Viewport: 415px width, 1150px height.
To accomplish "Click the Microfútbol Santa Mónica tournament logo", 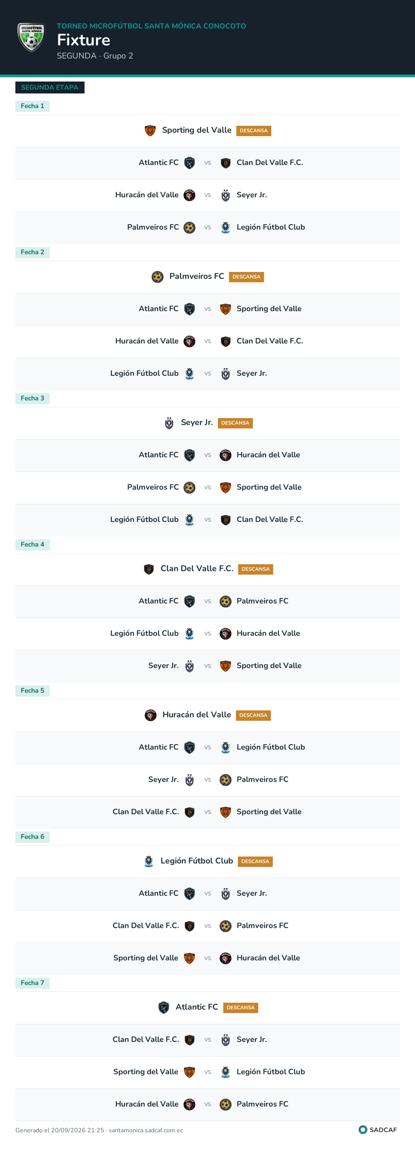I will click(31, 38).
